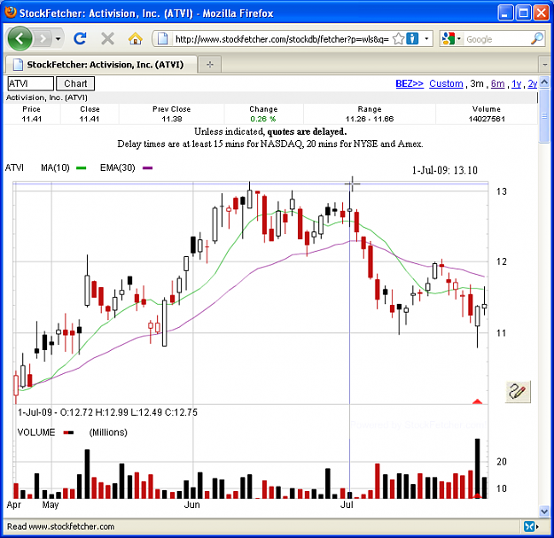Click the tab's page favicon

[x=18, y=65]
